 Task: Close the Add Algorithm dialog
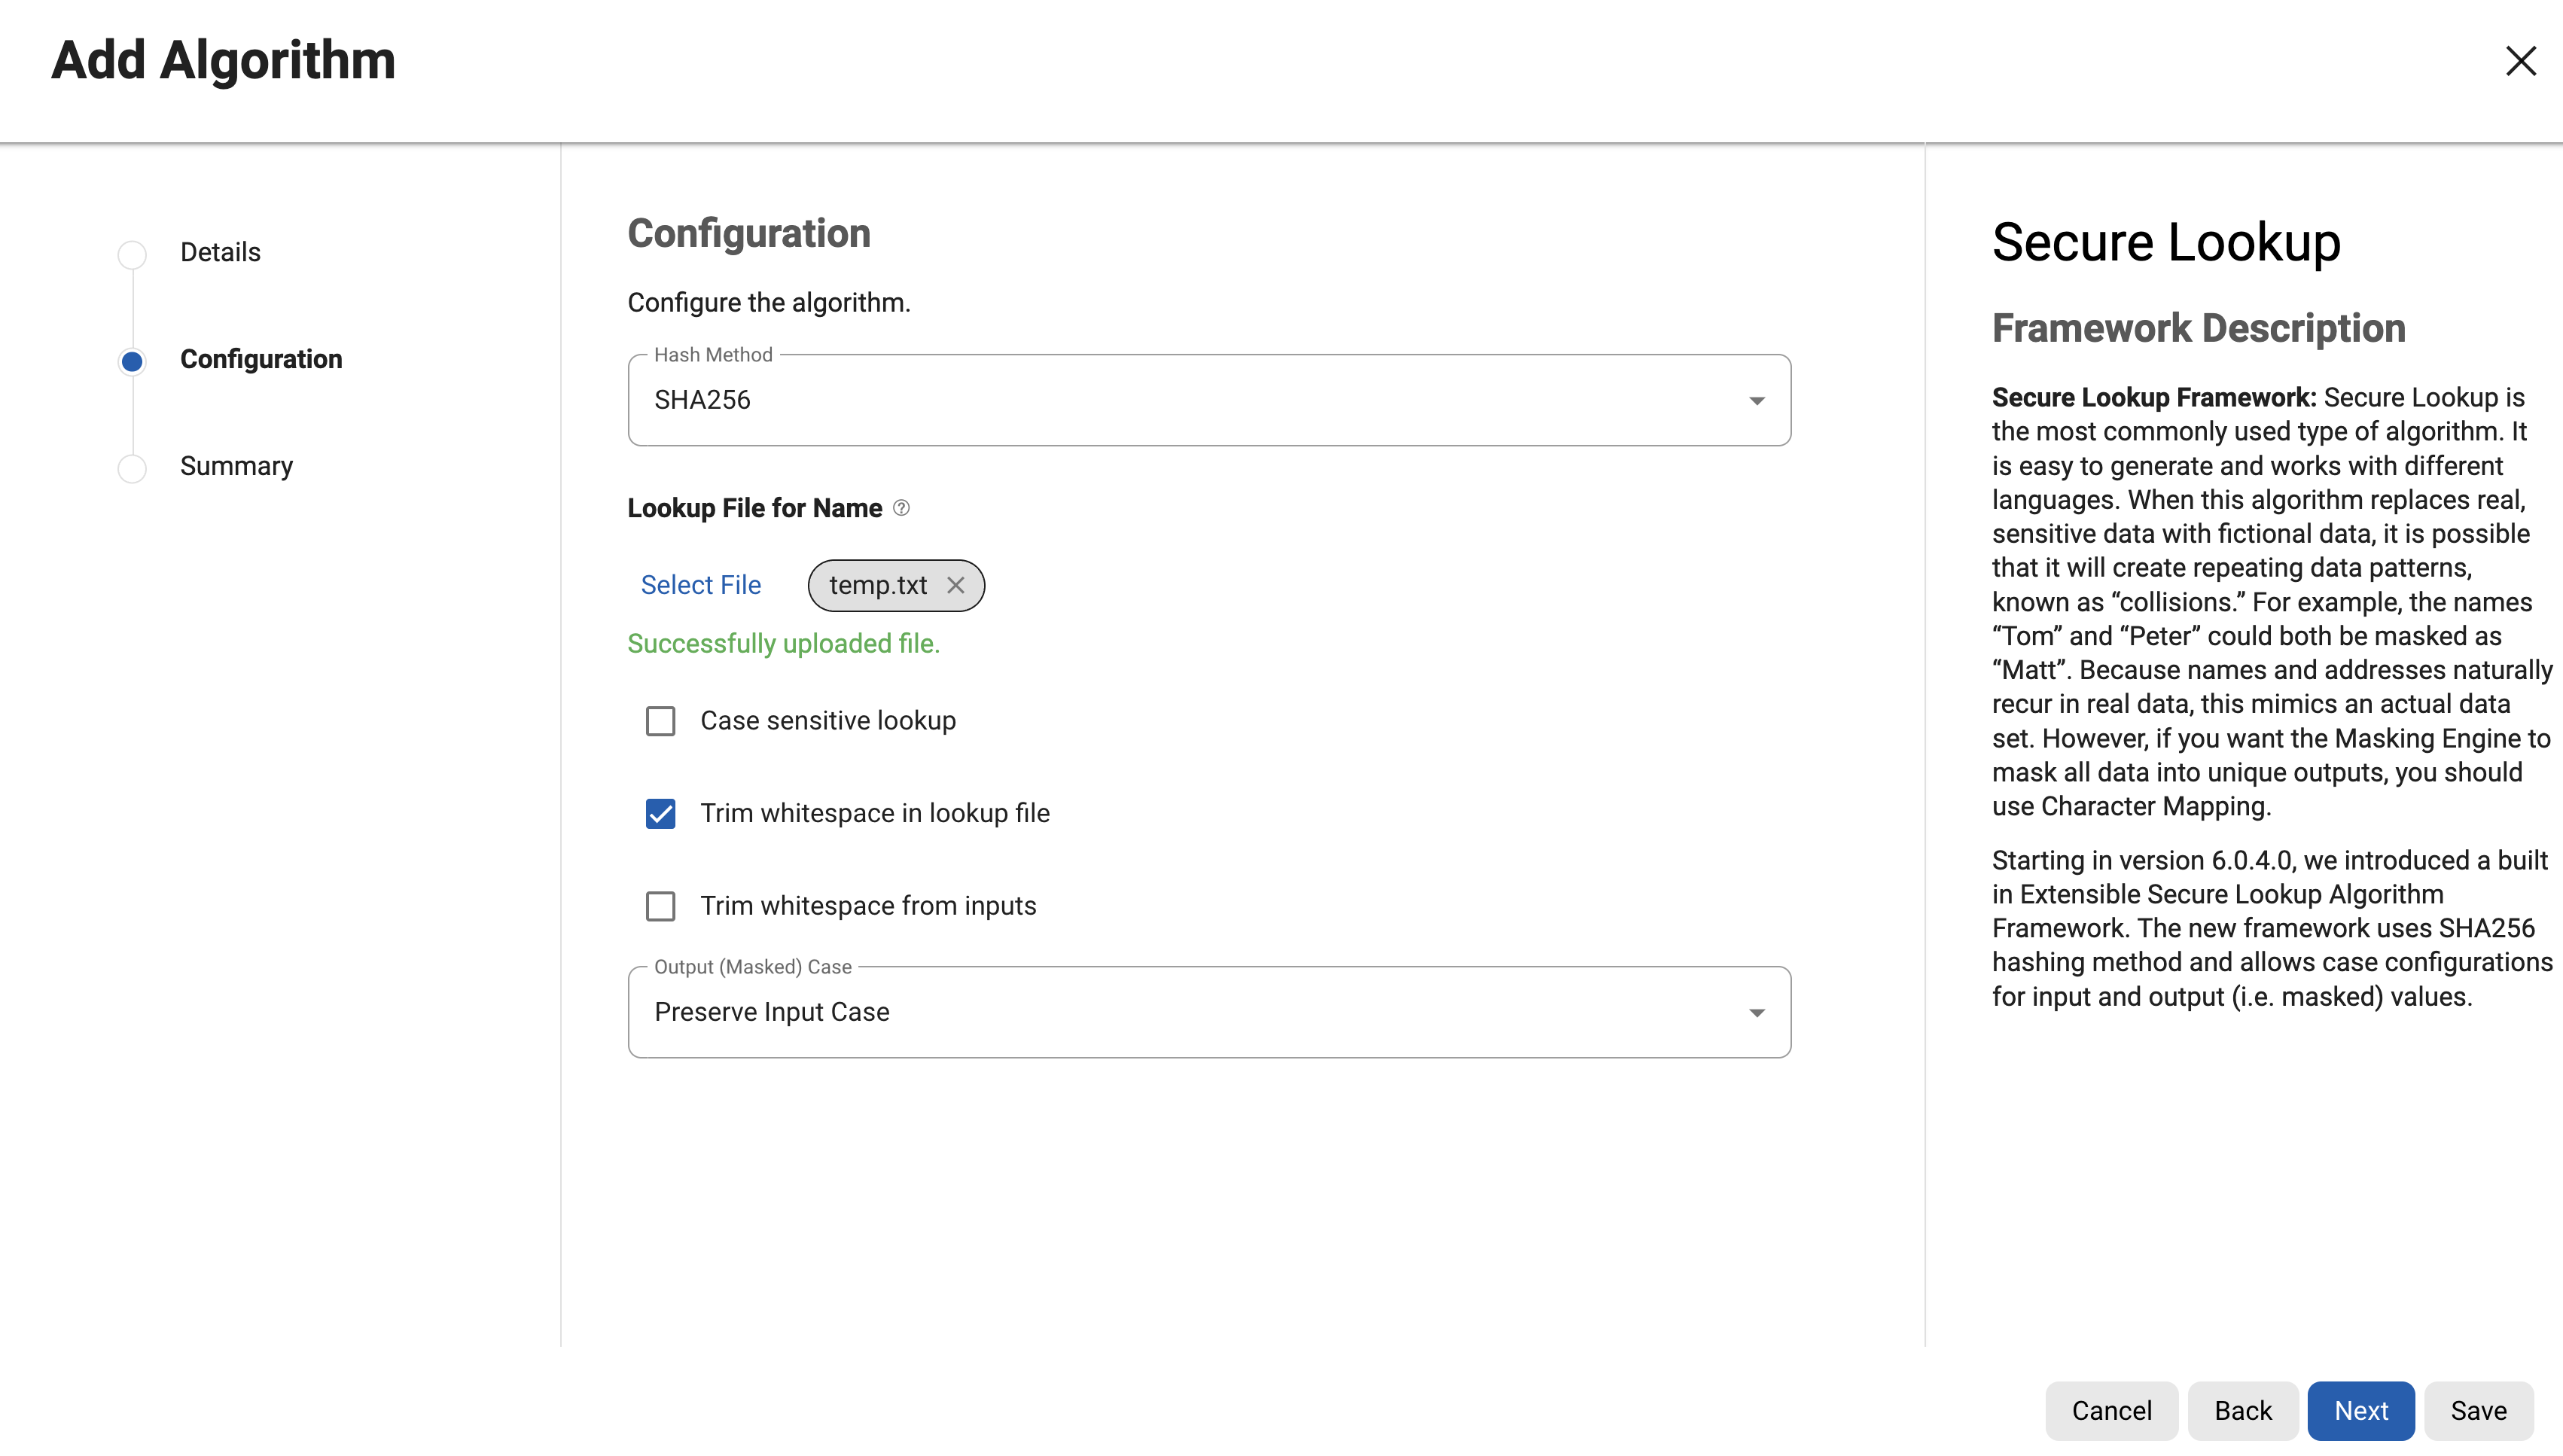2520,61
